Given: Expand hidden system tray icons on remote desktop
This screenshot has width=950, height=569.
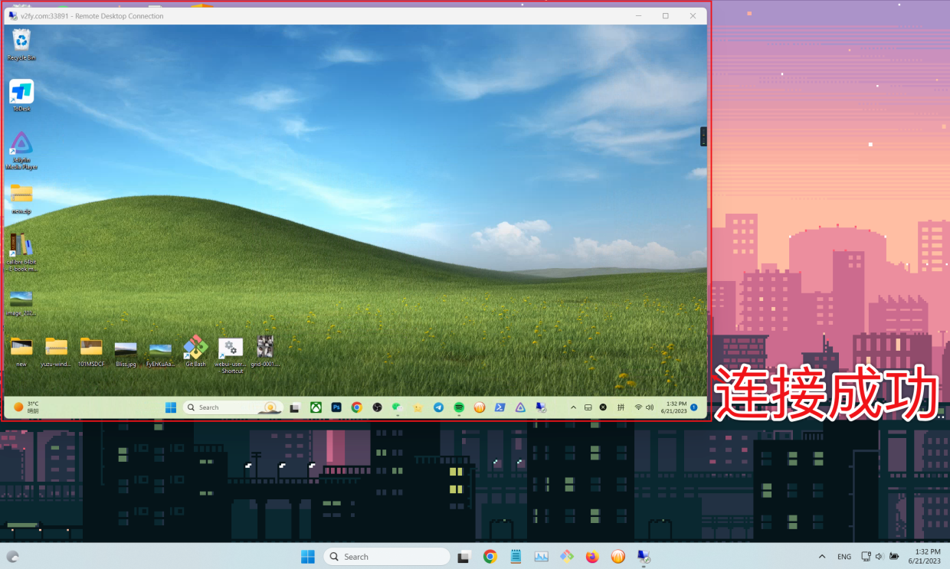Looking at the screenshot, I should [573, 407].
